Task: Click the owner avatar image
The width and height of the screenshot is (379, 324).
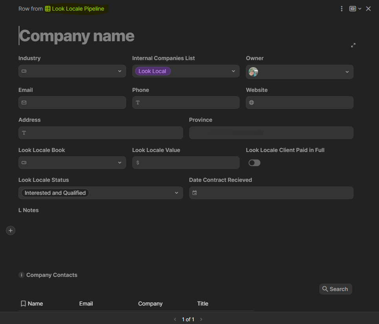Action: (x=253, y=72)
